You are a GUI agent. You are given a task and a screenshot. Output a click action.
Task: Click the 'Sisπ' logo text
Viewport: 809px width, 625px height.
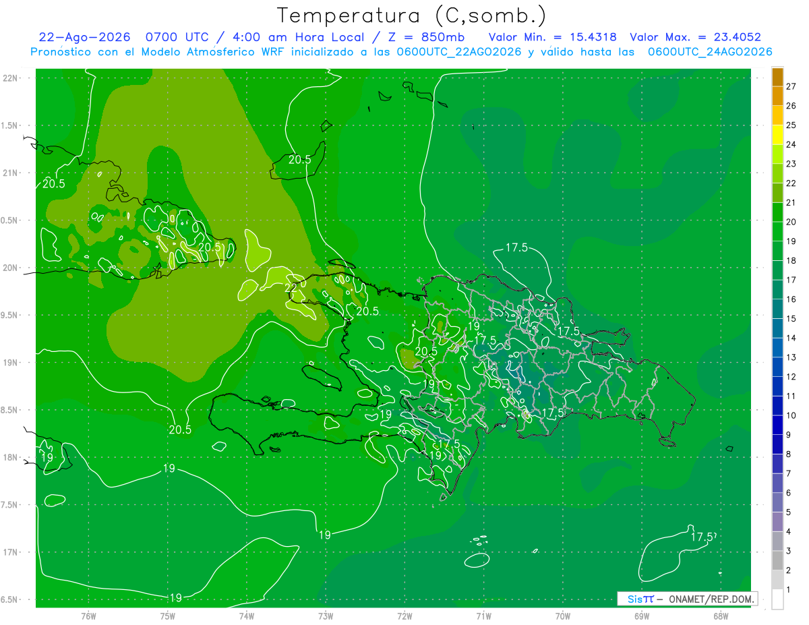click(640, 599)
